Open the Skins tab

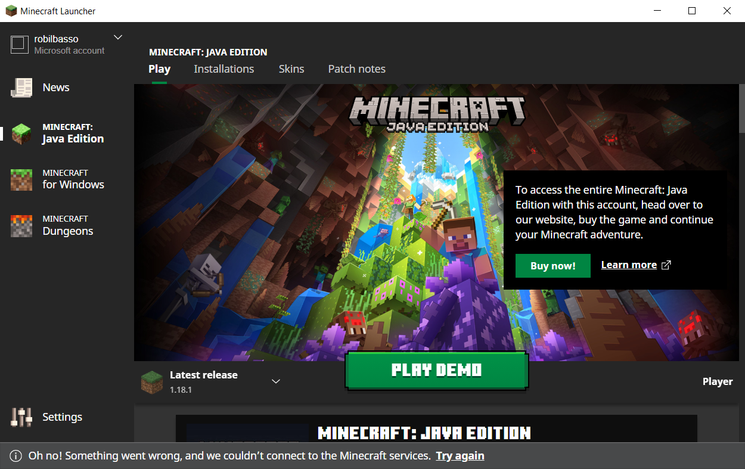coord(291,69)
